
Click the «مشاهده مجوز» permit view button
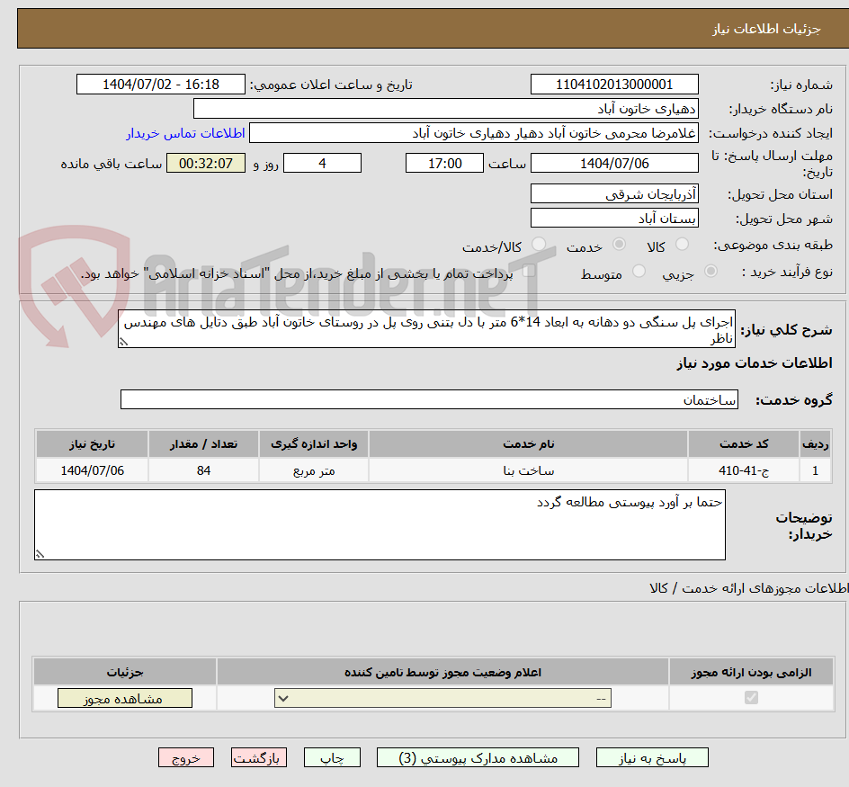(124, 697)
